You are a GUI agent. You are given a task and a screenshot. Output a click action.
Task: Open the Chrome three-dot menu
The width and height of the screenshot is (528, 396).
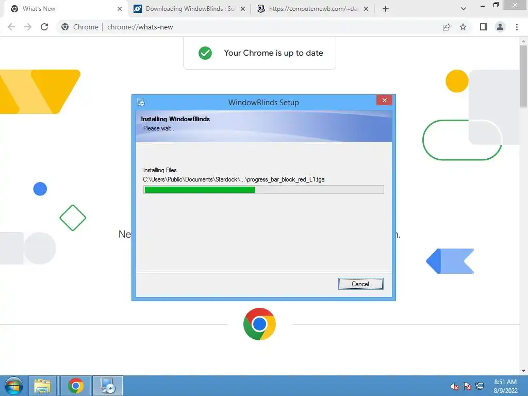coord(517,27)
